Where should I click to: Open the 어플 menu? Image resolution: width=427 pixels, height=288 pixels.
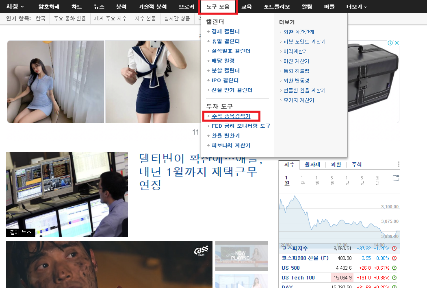pyautogui.click(x=329, y=7)
